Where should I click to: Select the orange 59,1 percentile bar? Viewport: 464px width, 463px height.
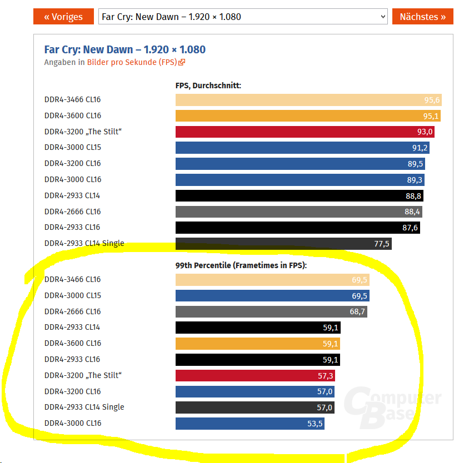[x=258, y=344]
